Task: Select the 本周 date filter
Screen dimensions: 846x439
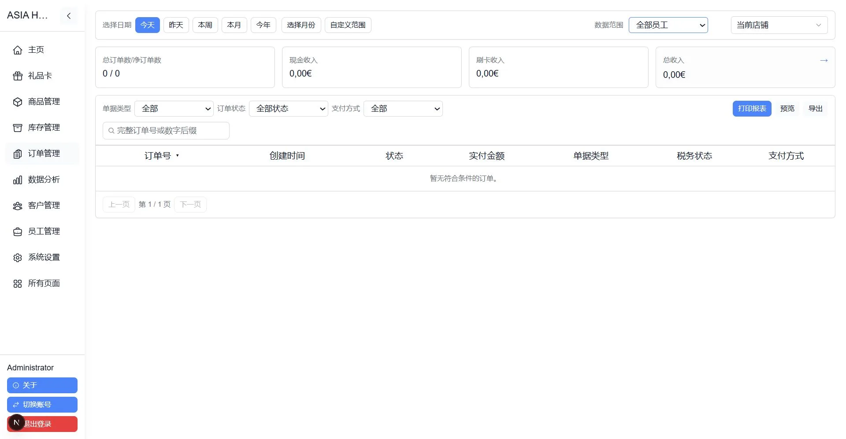Action: pyautogui.click(x=205, y=25)
